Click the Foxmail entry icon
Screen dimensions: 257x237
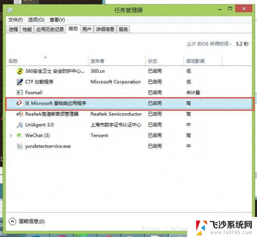click(20, 93)
